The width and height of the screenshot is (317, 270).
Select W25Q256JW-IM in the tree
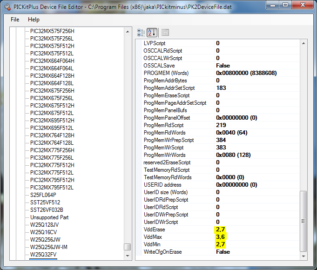tap(48, 247)
